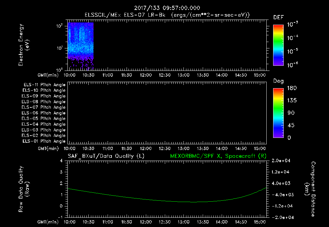Click the 4.0e+03 right-axis tick label

tap(281, 183)
